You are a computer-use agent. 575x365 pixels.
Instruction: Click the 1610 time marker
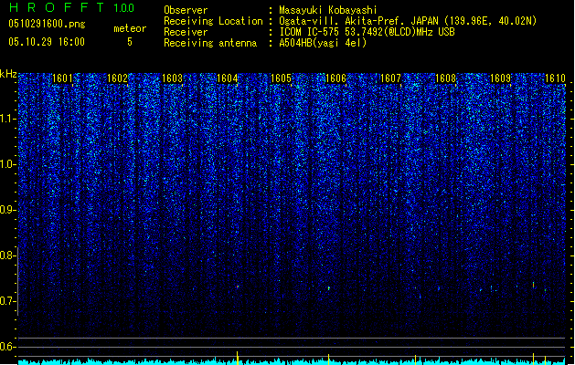pyautogui.click(x=555, y=78)
